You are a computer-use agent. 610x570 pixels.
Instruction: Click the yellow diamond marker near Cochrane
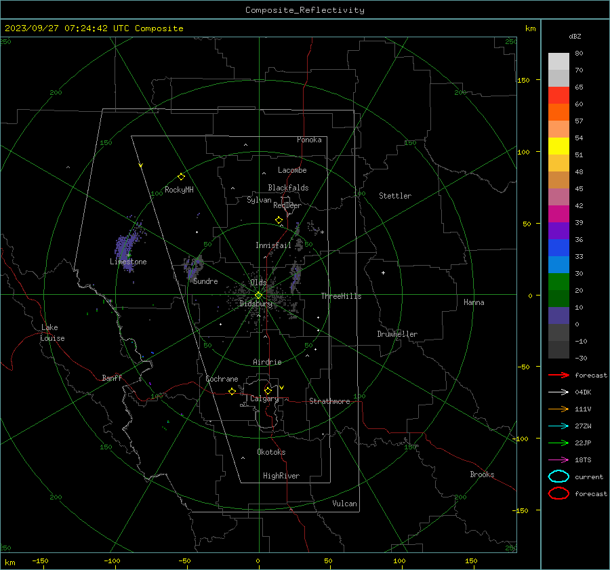[232, 391]
